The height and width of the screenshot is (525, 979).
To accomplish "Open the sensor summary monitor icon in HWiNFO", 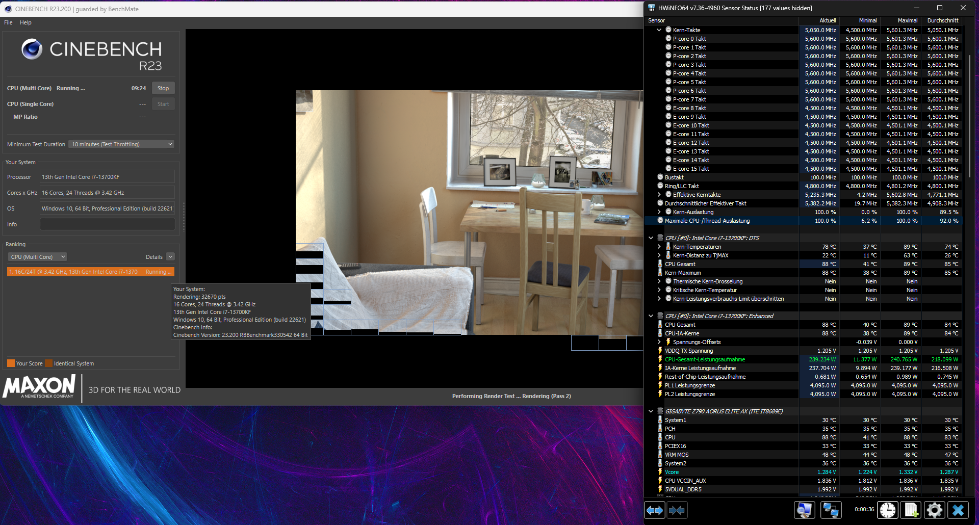I will (x=805, y=510).
